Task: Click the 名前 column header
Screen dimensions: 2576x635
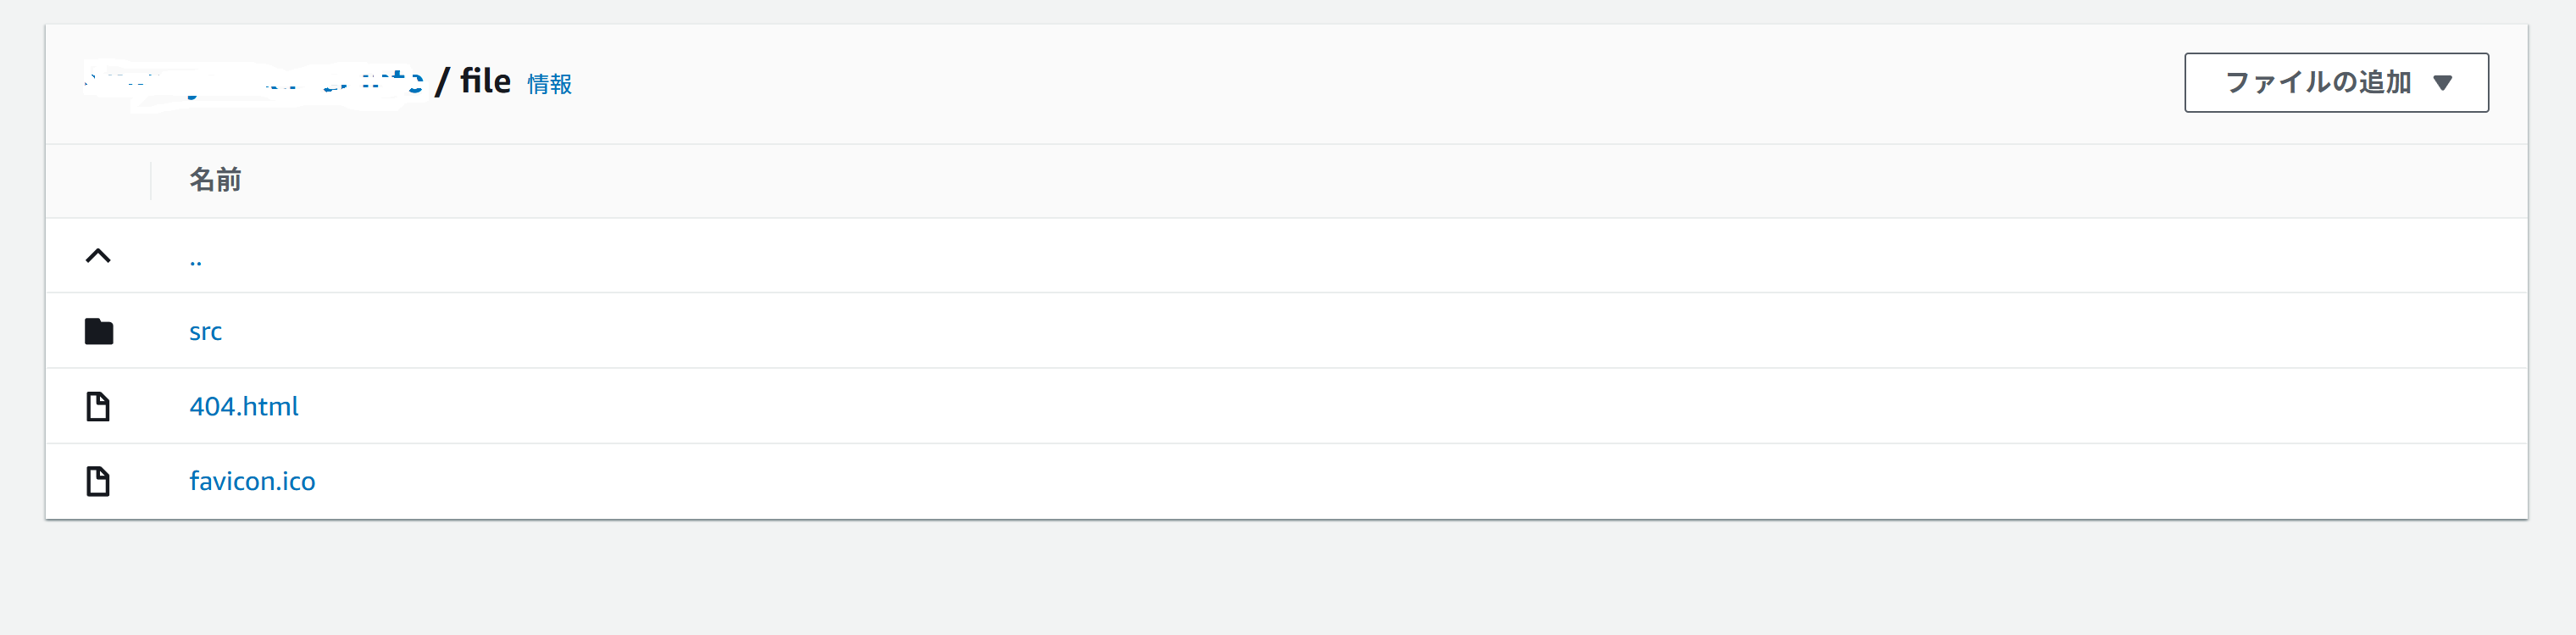Action: pos(215,180)
